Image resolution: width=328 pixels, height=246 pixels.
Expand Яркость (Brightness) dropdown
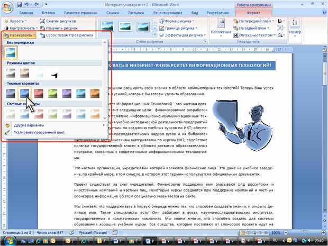tap(16, 21)
